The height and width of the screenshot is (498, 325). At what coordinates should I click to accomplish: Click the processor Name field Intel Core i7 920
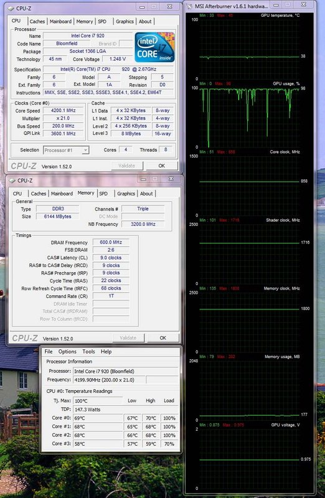pos(88,36)
